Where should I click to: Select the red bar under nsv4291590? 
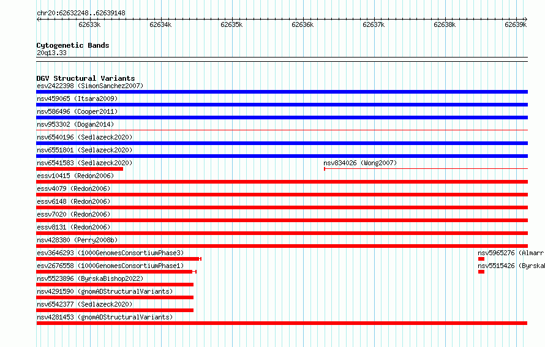click(115, 297)
